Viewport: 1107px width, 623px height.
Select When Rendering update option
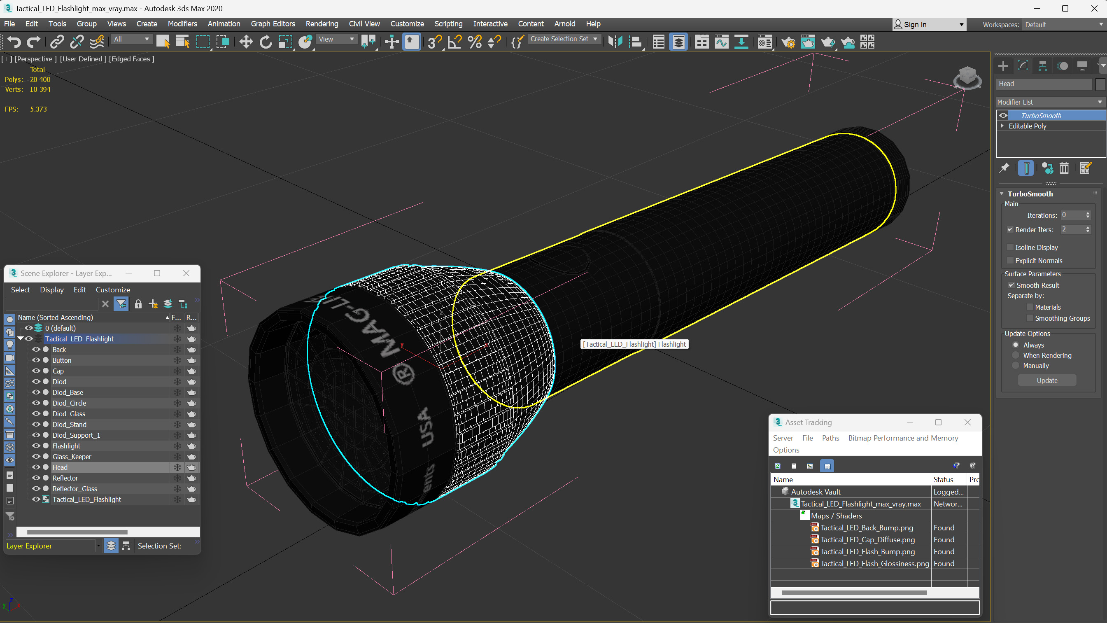1016,355
